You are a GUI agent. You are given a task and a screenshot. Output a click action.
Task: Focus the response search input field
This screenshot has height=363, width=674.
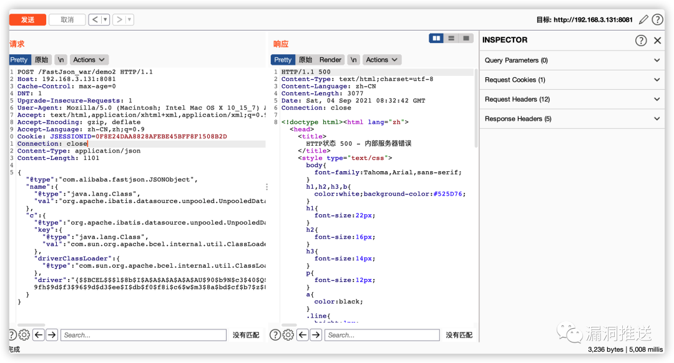tap(382, 335)
